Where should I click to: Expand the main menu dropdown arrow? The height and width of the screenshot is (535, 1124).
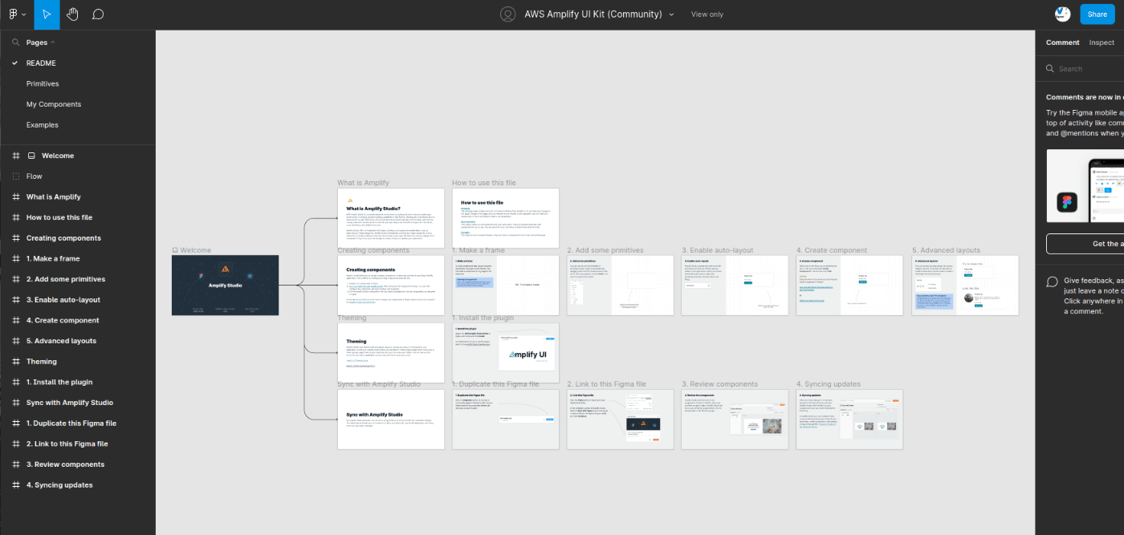(23, 15)
